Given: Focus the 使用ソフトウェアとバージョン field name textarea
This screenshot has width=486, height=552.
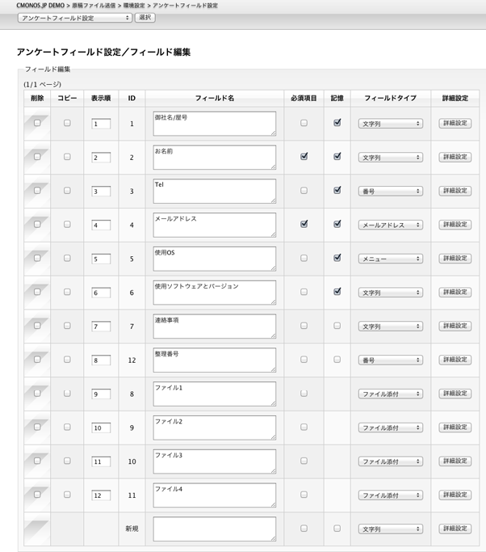Looking at the screenshot, I should pyautogui.click(x=215, y=293).
